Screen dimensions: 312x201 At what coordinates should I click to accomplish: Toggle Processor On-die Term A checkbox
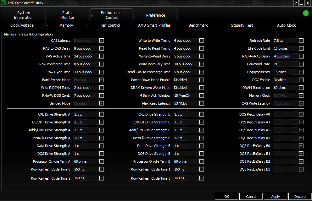[x=102, y=161]
